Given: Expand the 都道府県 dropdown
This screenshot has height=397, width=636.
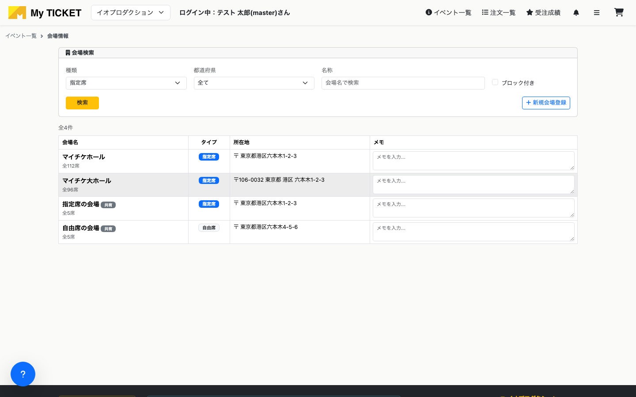Looking at the screenshot, I should pyautogui.click(x=254, y=83).
